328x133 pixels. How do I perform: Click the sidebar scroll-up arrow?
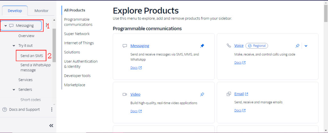[x=54, y=20]
